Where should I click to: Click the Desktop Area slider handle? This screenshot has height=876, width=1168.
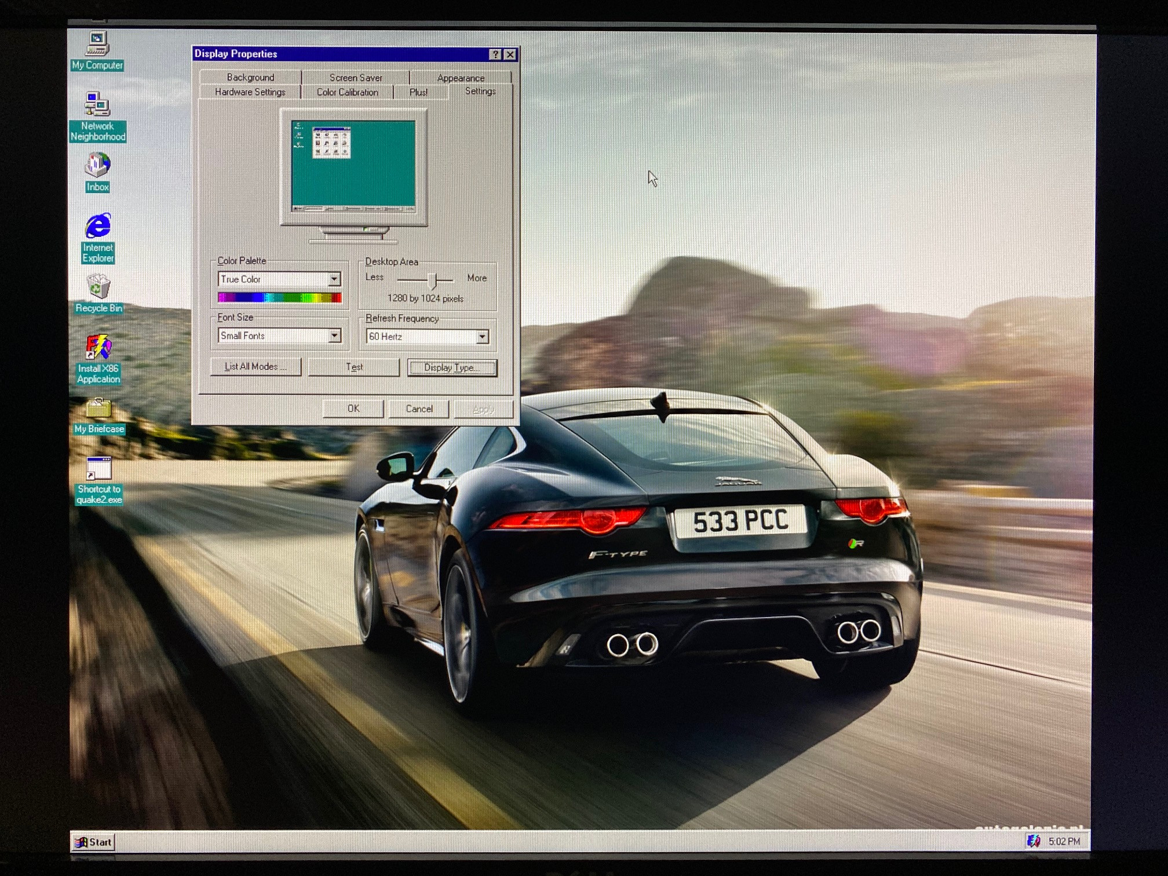pyautogui.click(x=432, y=280)
